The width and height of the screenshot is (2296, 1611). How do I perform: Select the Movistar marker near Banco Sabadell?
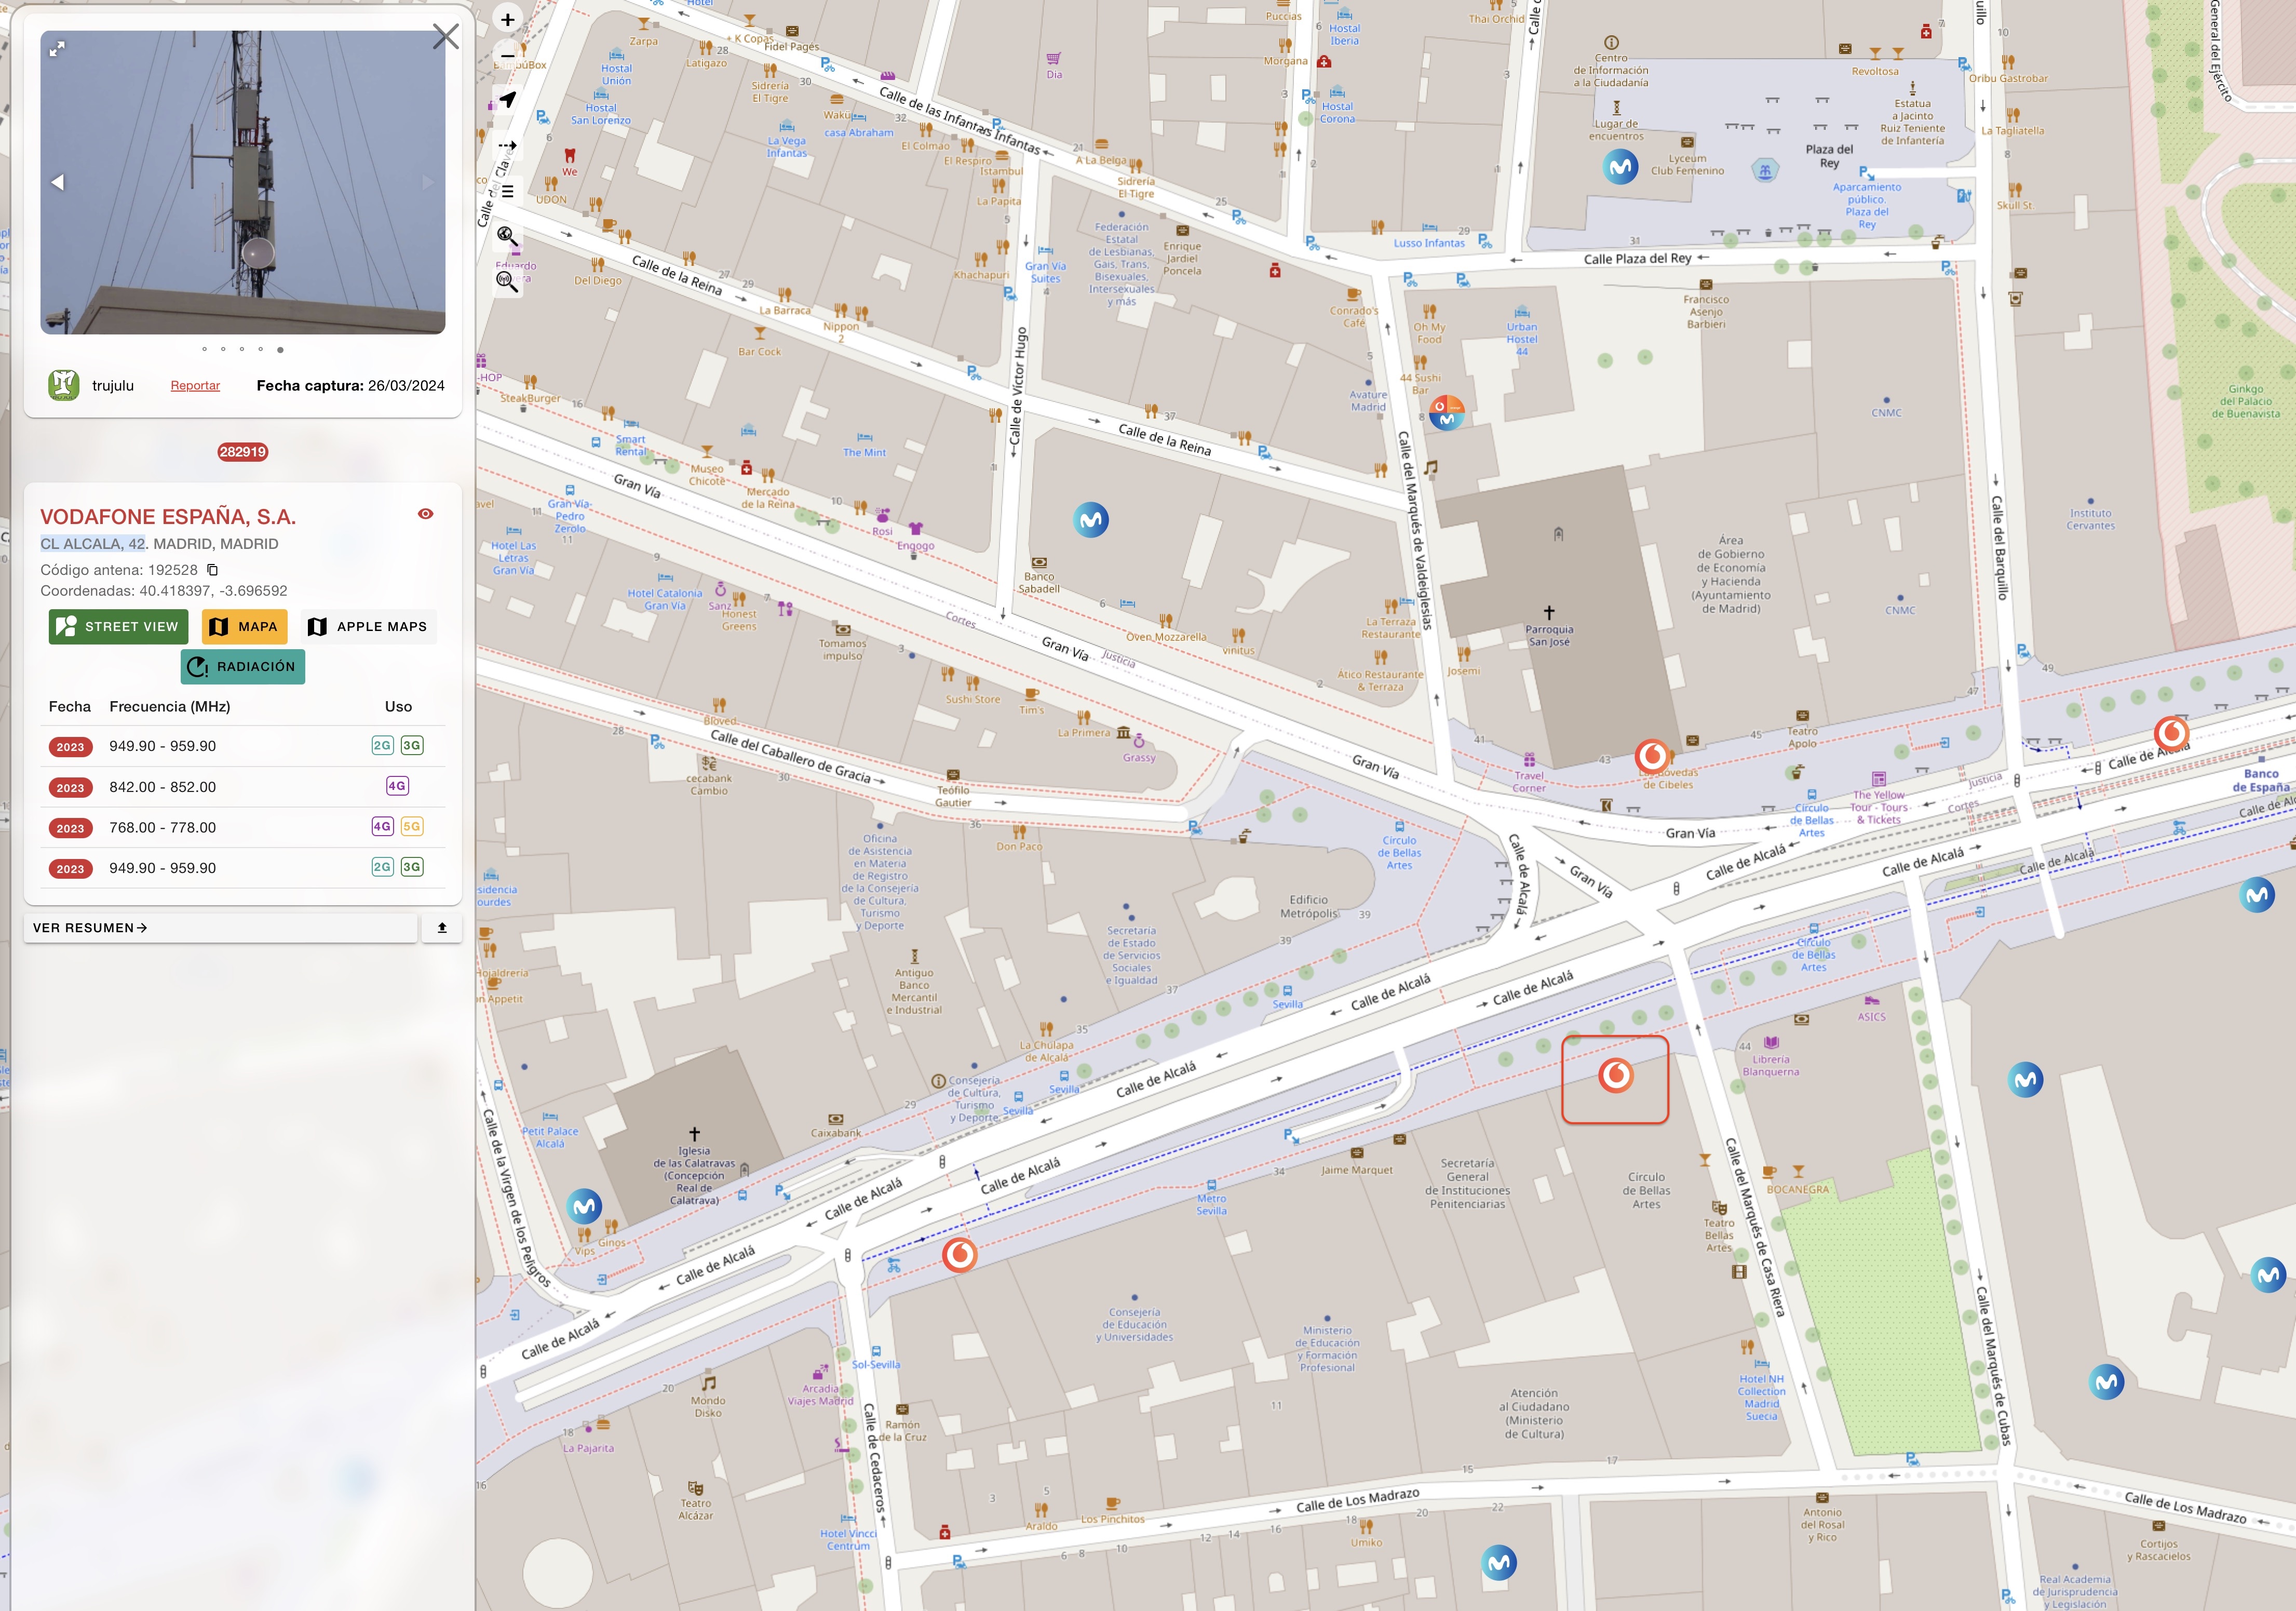(1091, 519)
